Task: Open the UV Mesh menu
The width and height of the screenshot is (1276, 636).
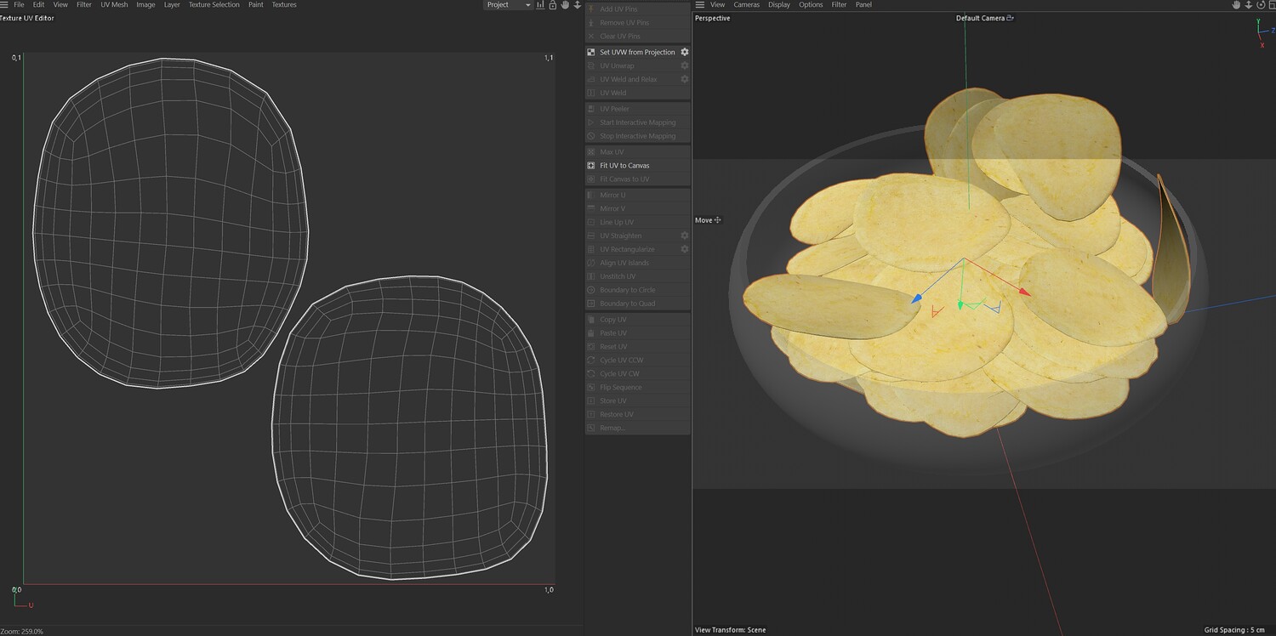Action: click(114, 5)
